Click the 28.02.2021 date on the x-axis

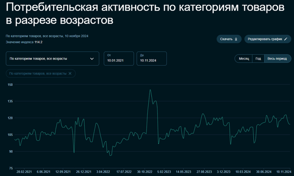[24, 172]
